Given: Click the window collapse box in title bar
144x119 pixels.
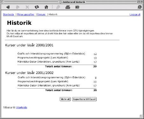Looking at the screenshot, I should [141, 2].
